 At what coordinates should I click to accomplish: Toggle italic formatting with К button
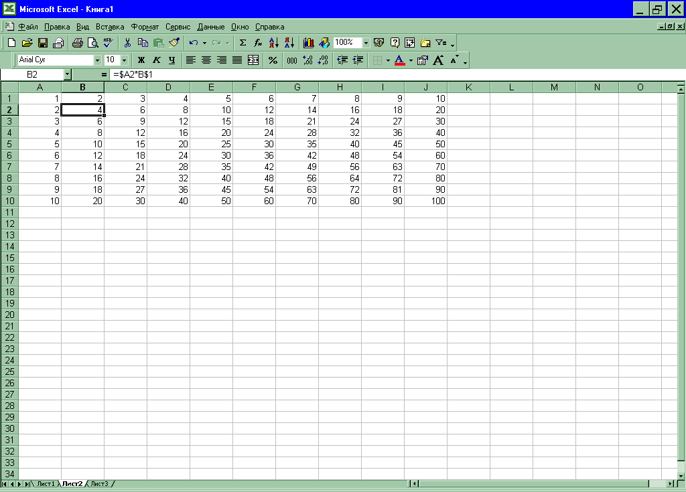(x=156, y=60)
